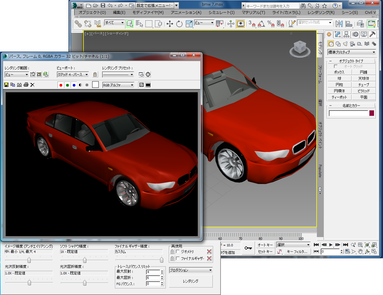Open the RGB アルファ channel dropdown
This screenshot has width=383, height=295.
pos(118,85)
